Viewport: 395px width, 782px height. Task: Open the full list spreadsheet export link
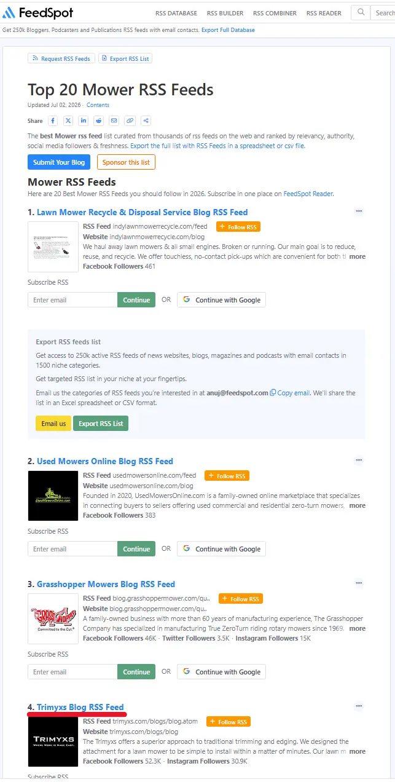[217, 146]
